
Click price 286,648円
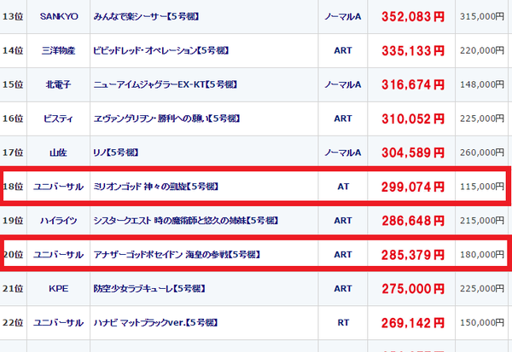[x=413, y=221]
